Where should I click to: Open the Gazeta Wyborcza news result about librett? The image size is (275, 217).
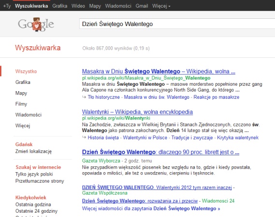160,152
